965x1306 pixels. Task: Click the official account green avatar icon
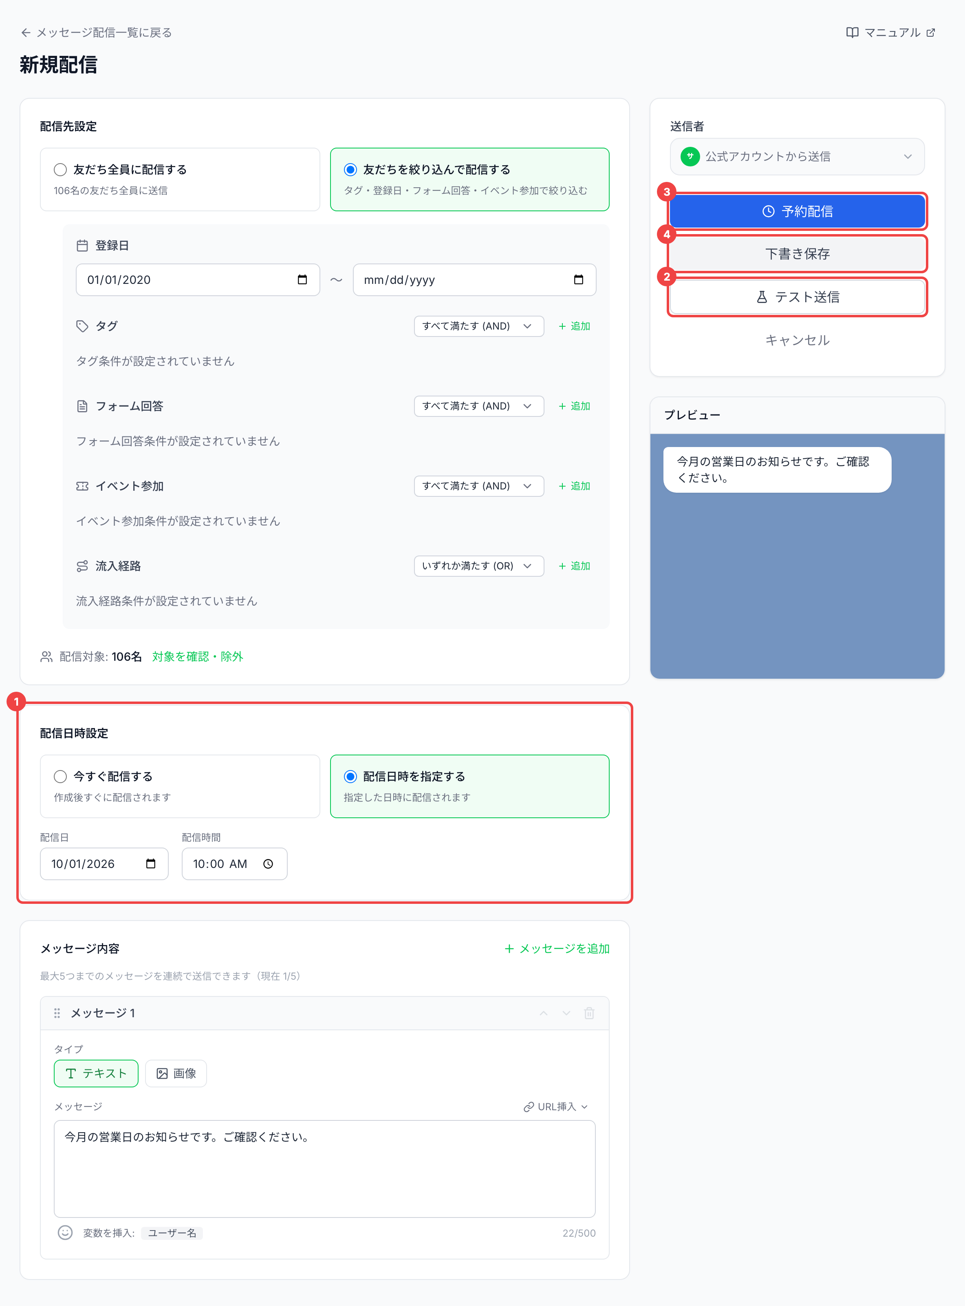point(690,157)
